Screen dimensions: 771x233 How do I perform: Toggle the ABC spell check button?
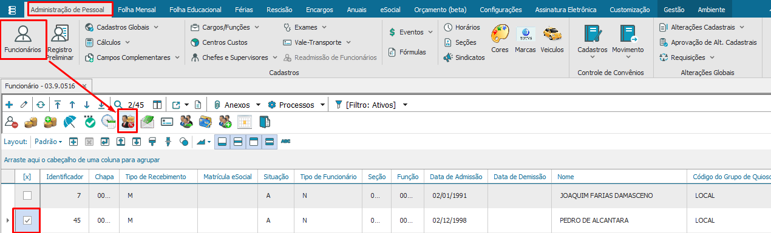click(286, 142)
